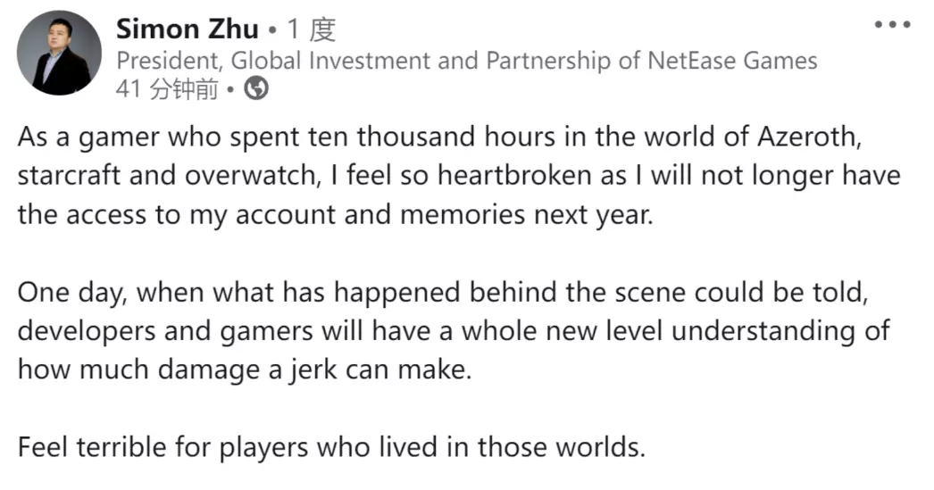Image resolution: width=934 pixels, height=490 pixels.
Task: Click the line beginning One day, when
Action: point(443,293)
